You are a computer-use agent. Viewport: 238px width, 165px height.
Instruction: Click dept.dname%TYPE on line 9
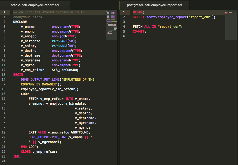tap(67, 56)
